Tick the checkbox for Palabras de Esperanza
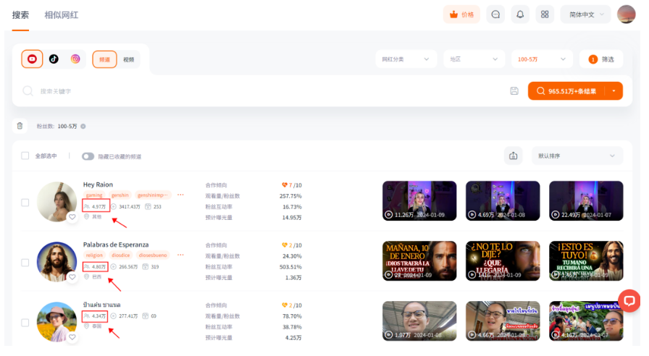649x356 pixels. click(x=25, y=263)
